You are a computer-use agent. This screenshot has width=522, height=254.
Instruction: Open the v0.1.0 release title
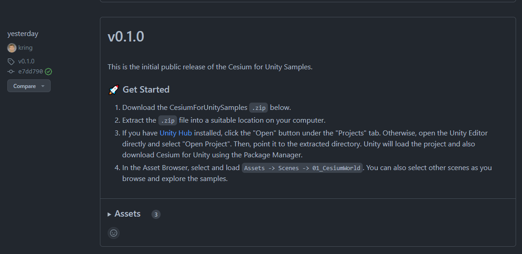coord(126,36)
